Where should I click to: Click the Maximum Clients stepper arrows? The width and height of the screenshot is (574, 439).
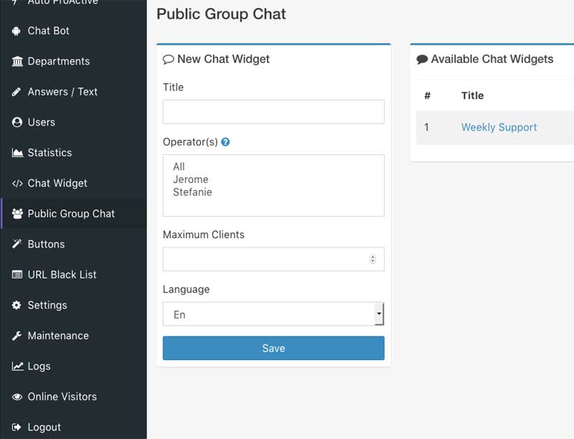coord(372,259)
